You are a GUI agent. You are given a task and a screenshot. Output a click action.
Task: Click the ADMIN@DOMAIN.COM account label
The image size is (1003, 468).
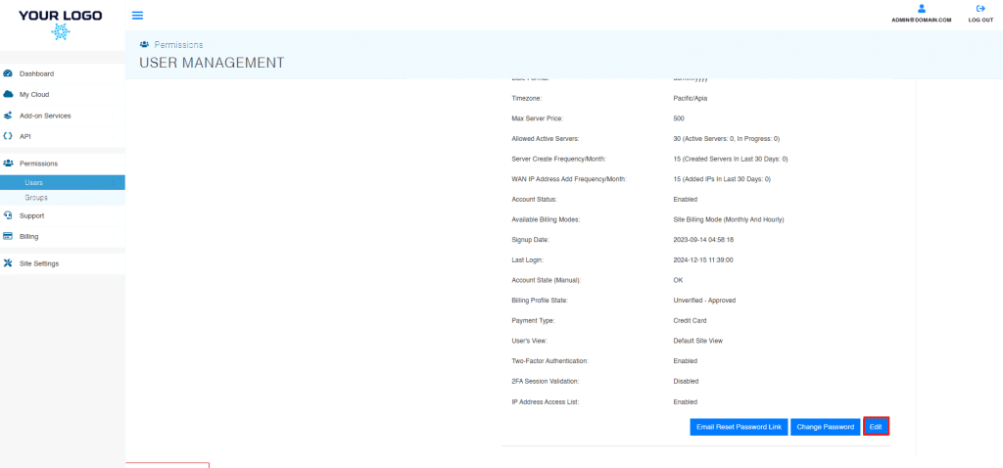point(922,20)
